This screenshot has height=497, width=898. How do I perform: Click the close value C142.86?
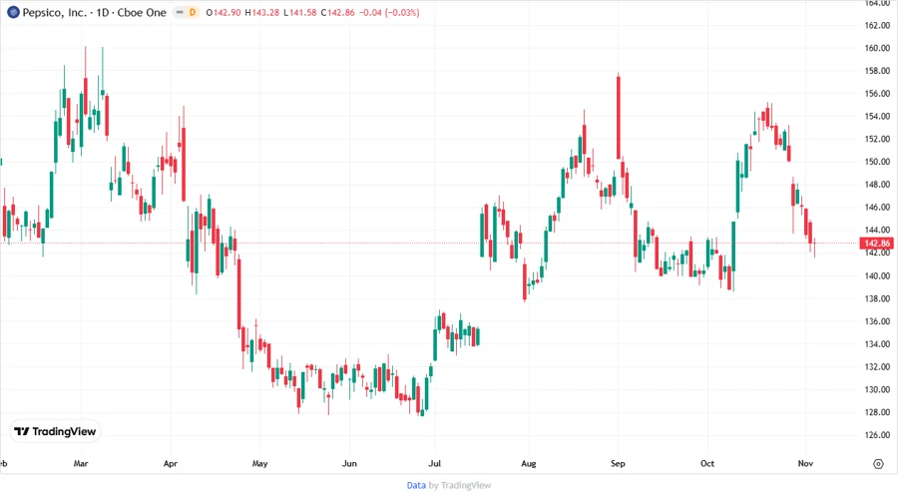[x=338, y=13]
